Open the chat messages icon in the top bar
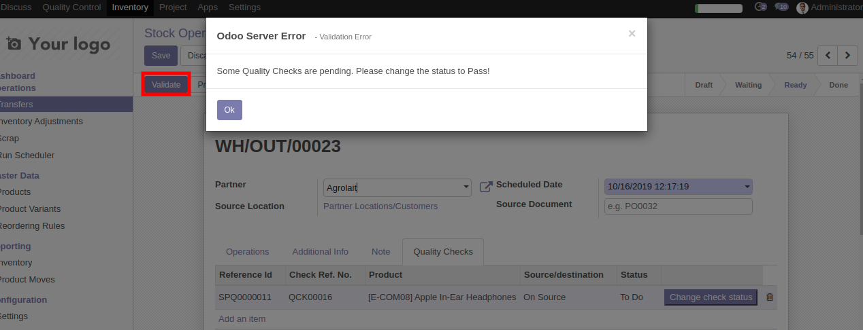863x330 pixels. coord(781,7)
